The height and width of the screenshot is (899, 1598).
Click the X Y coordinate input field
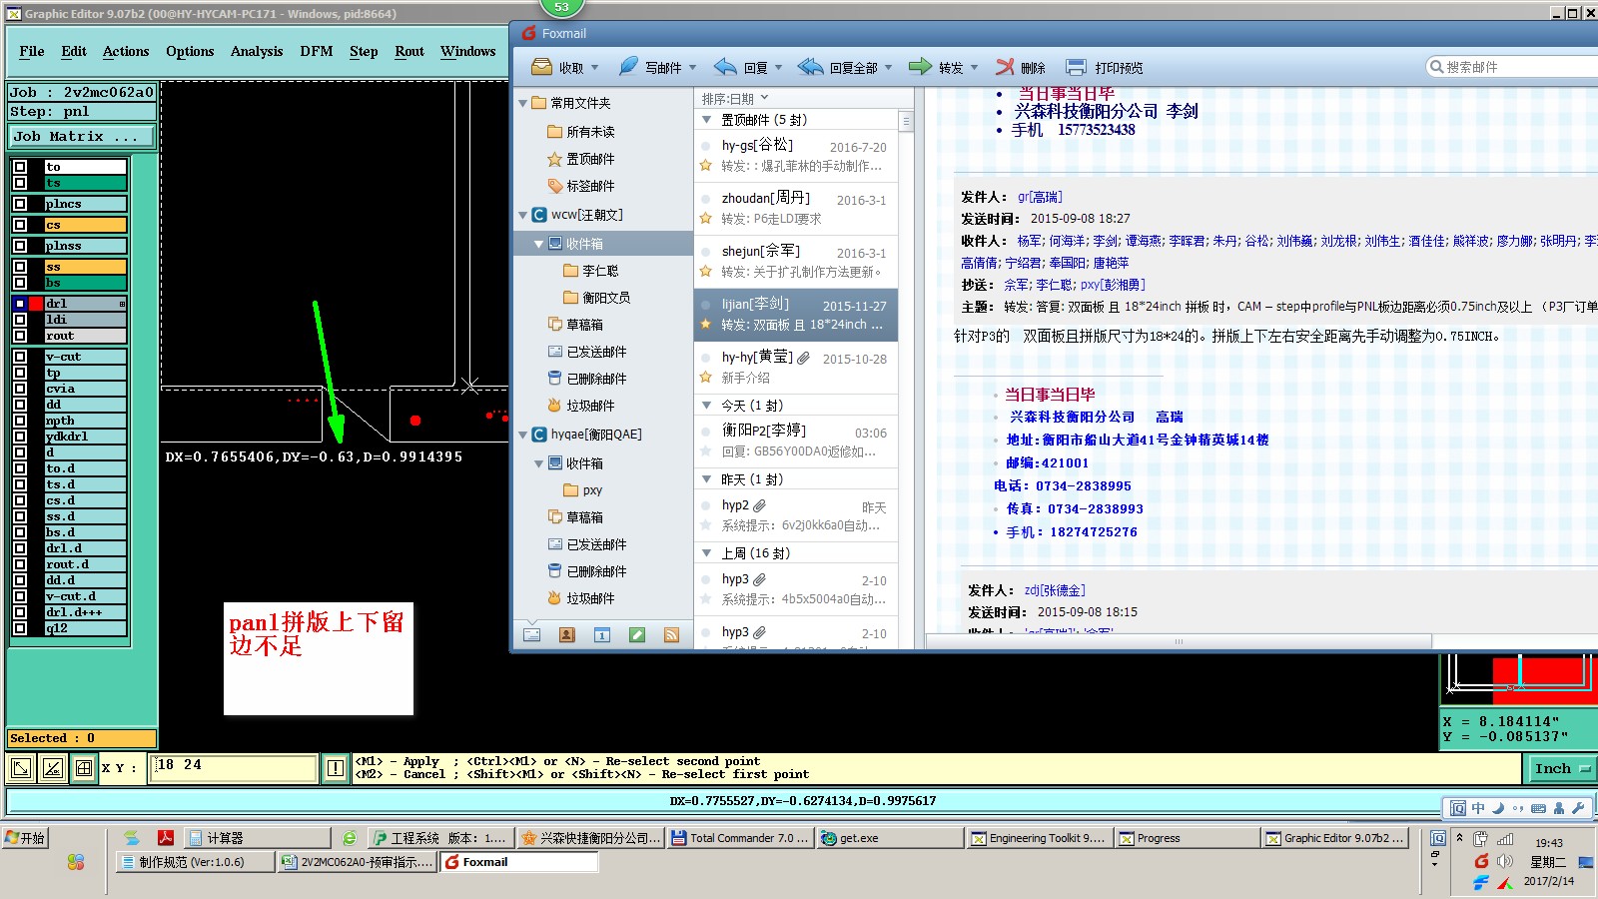(x=234, y=767)
